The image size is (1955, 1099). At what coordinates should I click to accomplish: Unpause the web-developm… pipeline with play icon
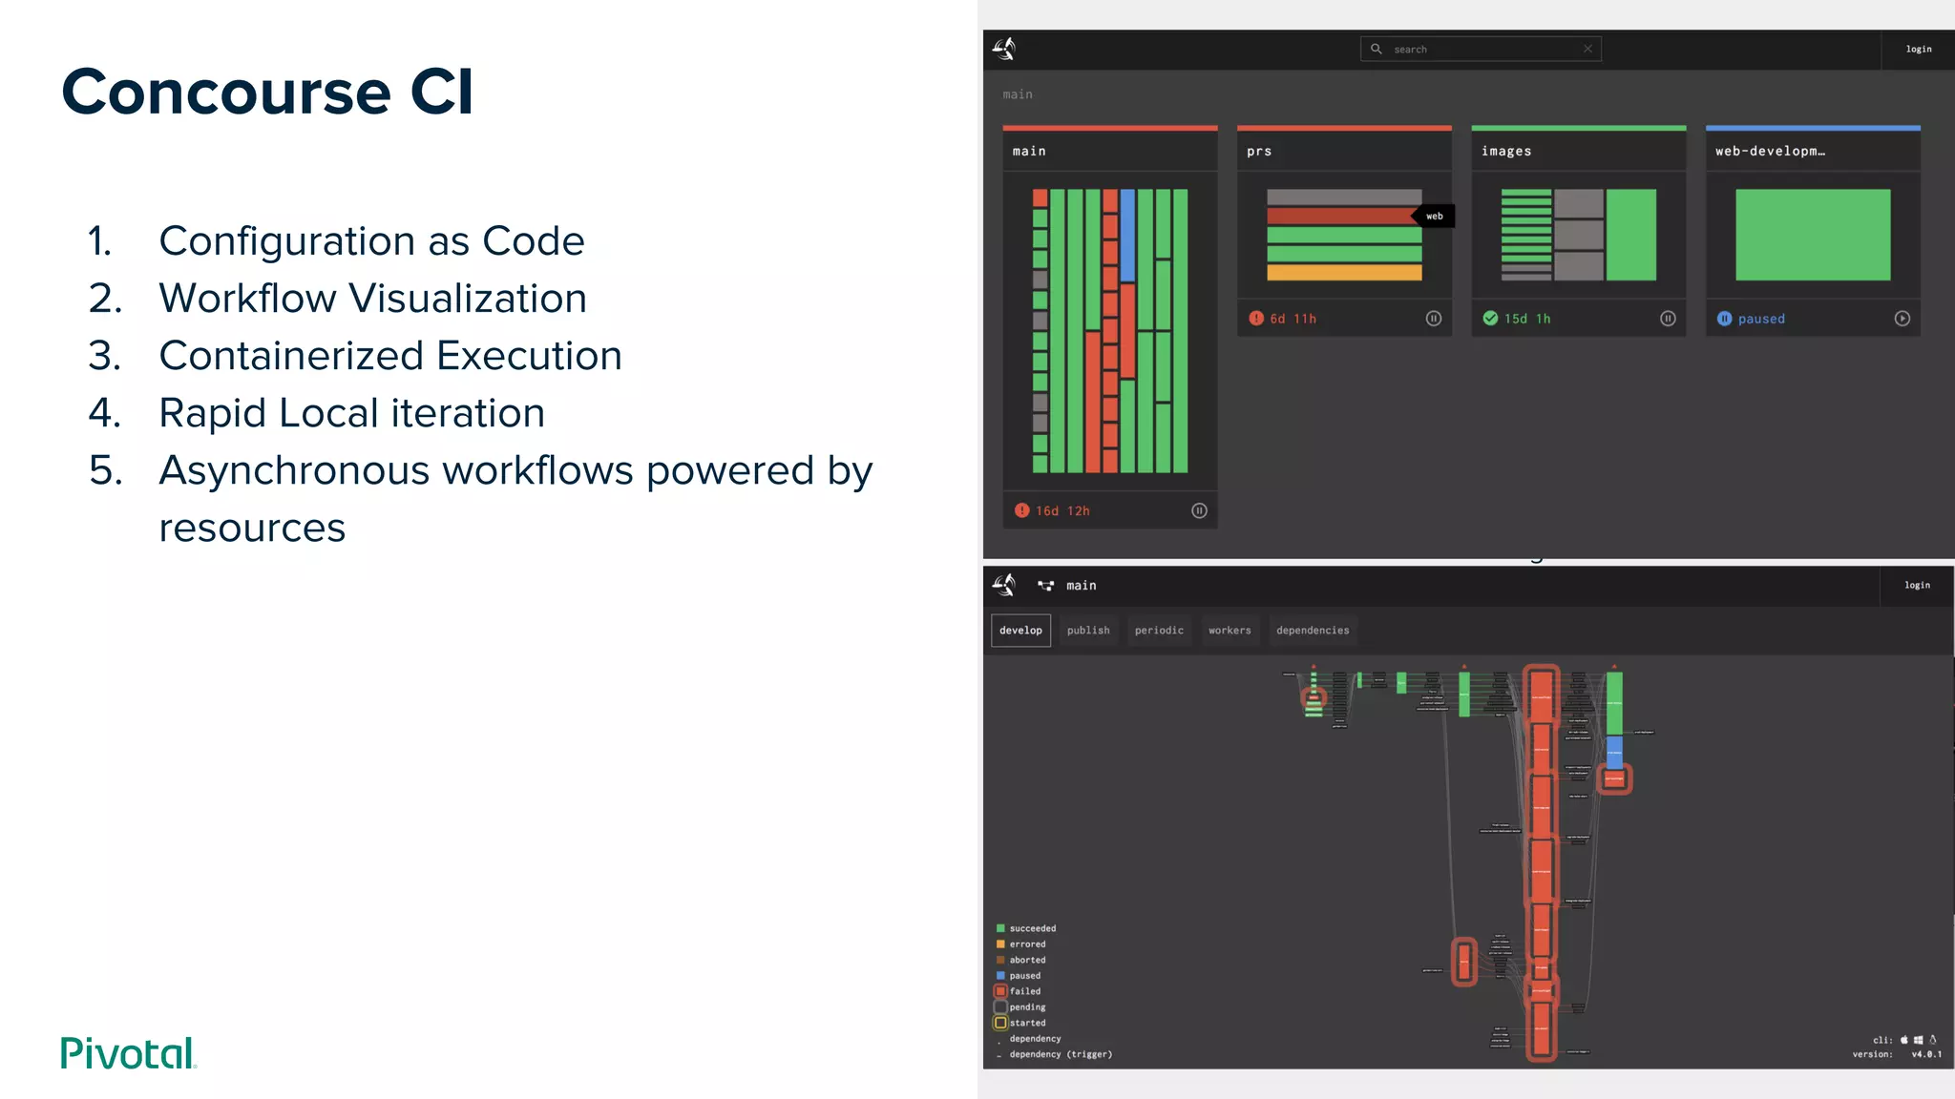click(x=1902, y=319)
